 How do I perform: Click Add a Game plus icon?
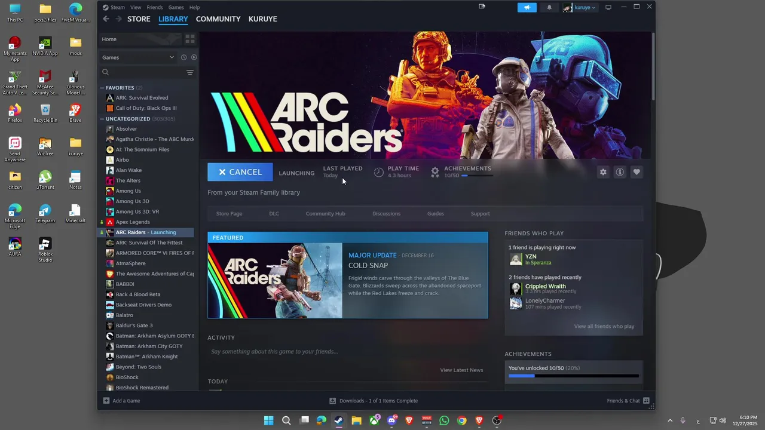coord(106,401)
